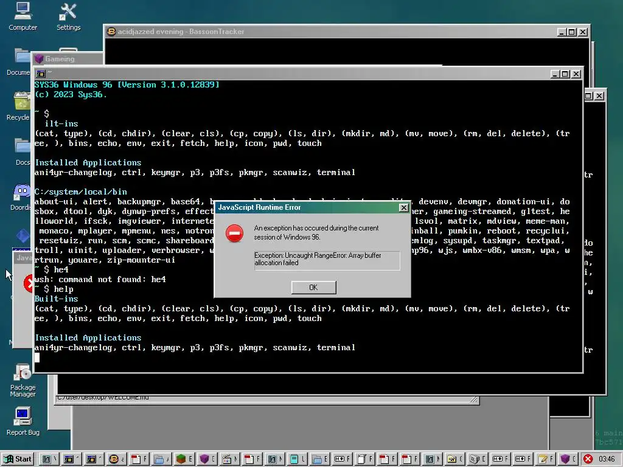
Task: Click the 'C:/system/local/bin' heading in terminal
Action: 81,192
